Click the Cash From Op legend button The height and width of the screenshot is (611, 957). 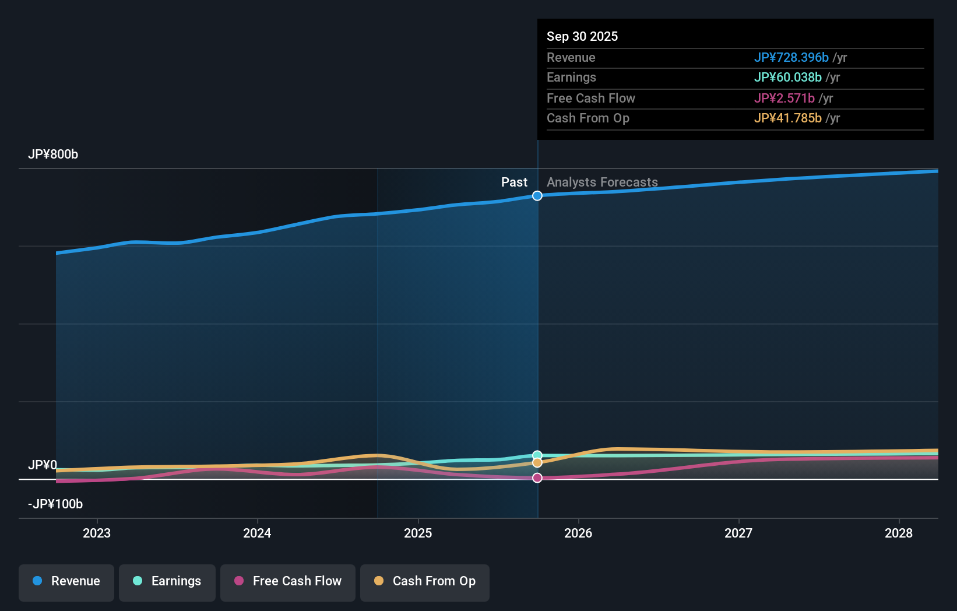424,581
